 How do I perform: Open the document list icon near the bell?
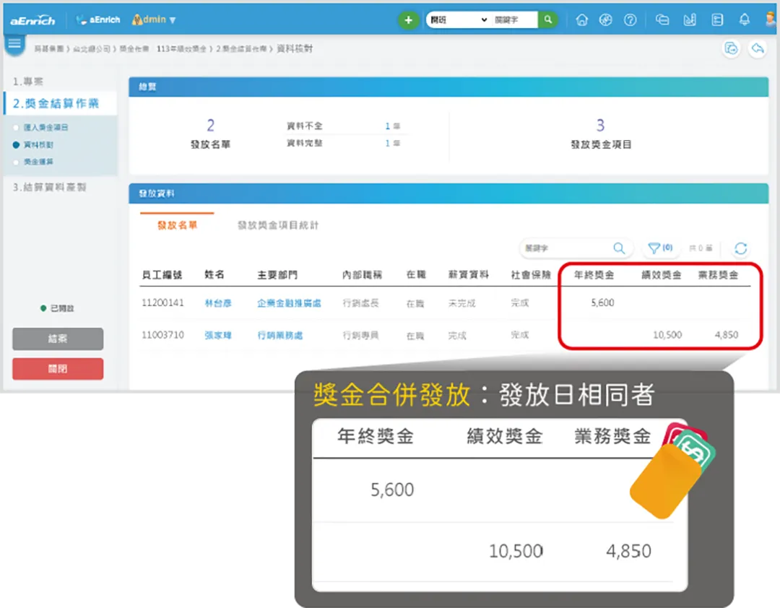coord(717,19)
